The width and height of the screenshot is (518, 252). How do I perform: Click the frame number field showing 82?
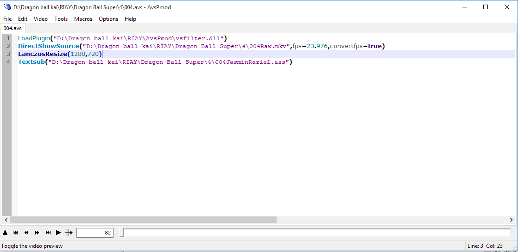pos(95,233)
